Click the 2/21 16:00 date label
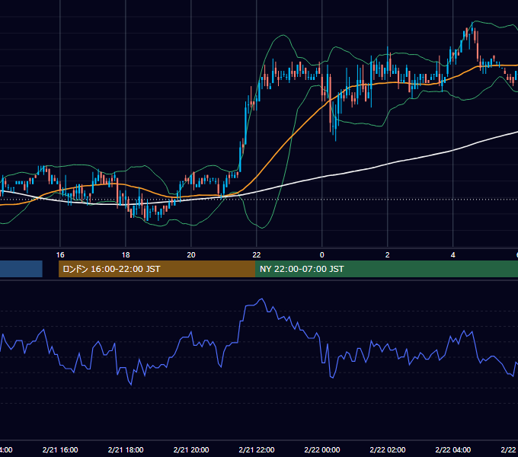Viewport: 518px width, 457px height. coord(60,449)
